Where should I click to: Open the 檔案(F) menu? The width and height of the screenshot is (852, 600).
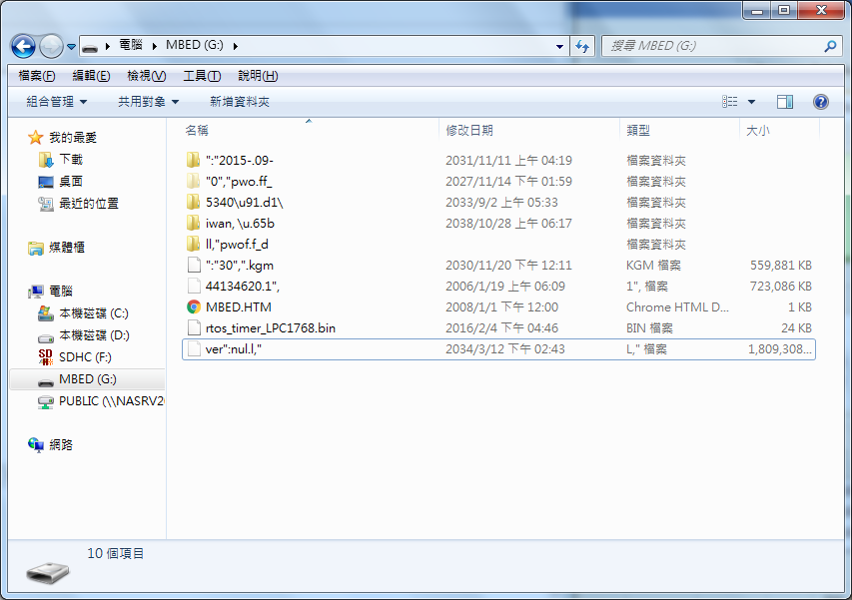(x=37, y=76)
